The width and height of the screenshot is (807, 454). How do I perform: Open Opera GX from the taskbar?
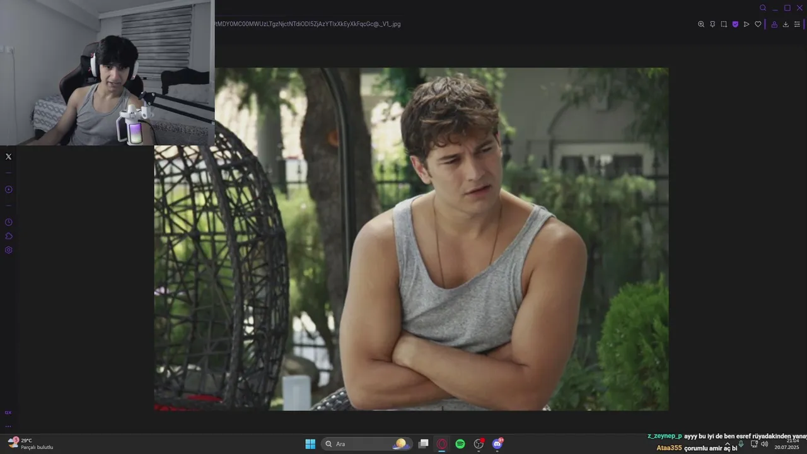442,444
